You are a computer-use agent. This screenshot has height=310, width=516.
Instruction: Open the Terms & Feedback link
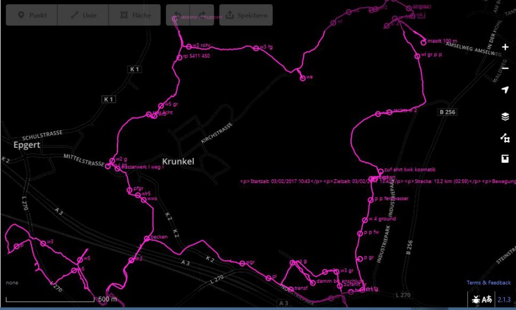[x=489, y=282]
